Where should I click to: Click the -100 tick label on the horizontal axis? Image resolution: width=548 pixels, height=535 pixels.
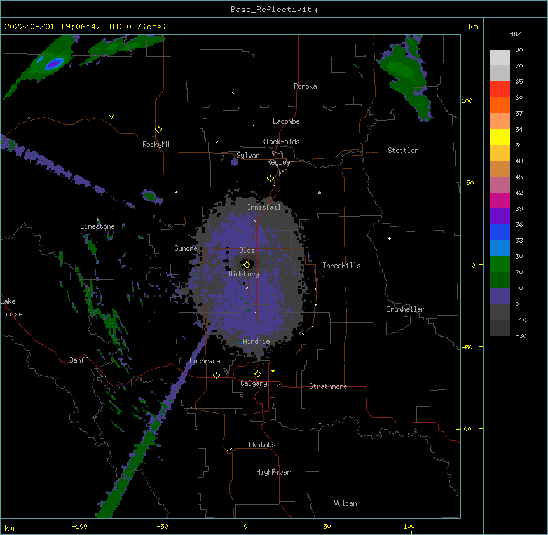click(79, 526)
